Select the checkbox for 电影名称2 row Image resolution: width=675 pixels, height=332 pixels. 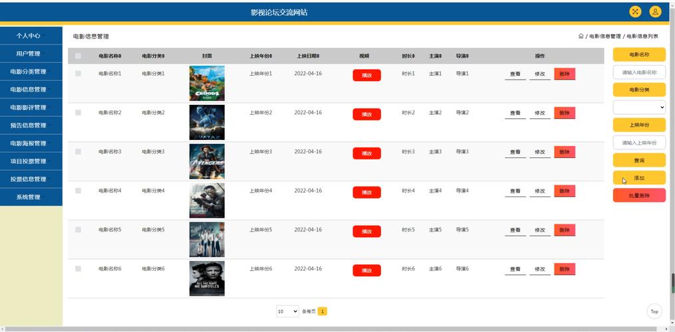[78, 113]
